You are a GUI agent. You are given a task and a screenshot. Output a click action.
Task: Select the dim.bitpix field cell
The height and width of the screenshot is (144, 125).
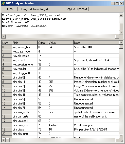[25, 129]
